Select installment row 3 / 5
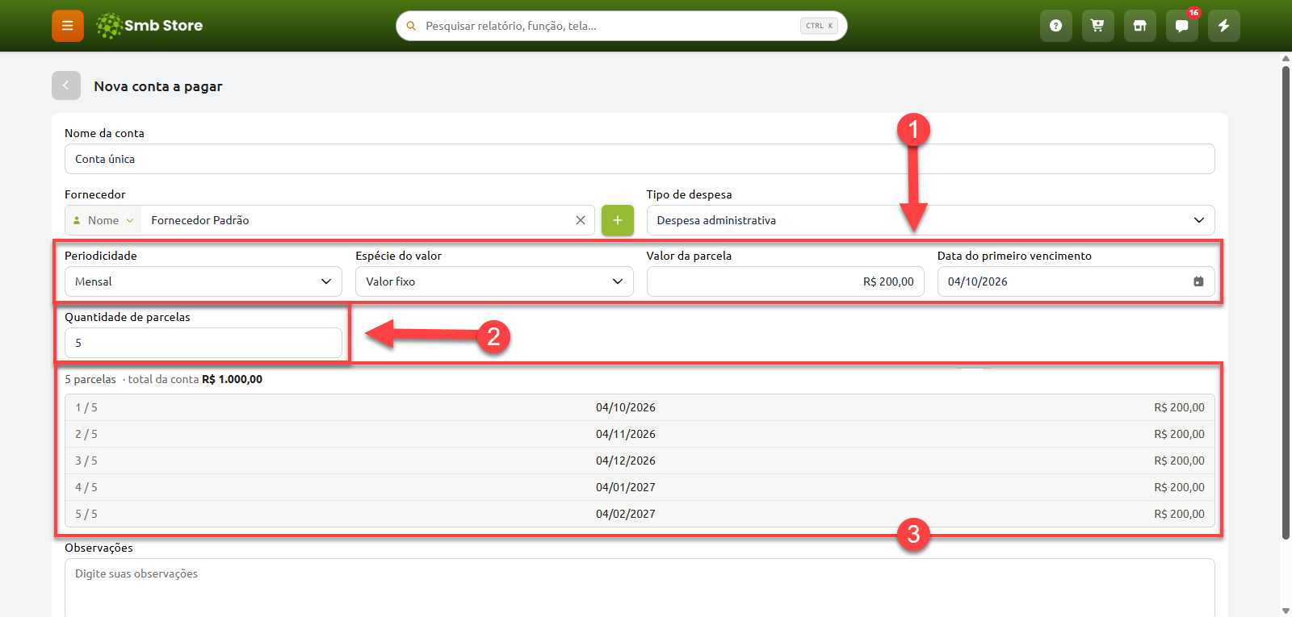 640,461
